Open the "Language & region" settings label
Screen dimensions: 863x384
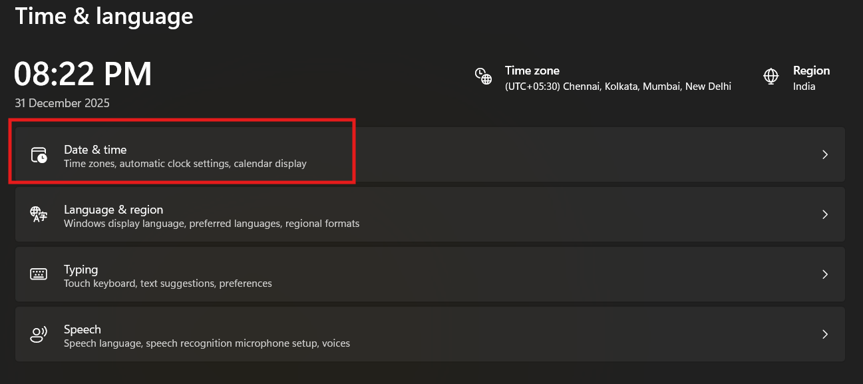113,210
